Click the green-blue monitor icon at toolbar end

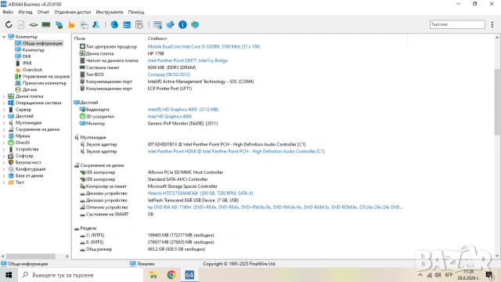point(195,24)
